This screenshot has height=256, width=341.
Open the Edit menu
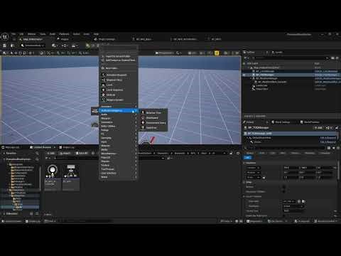21,34
